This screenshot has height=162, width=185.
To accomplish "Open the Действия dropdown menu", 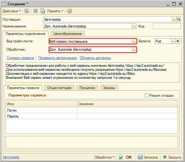I will [11, 11].
